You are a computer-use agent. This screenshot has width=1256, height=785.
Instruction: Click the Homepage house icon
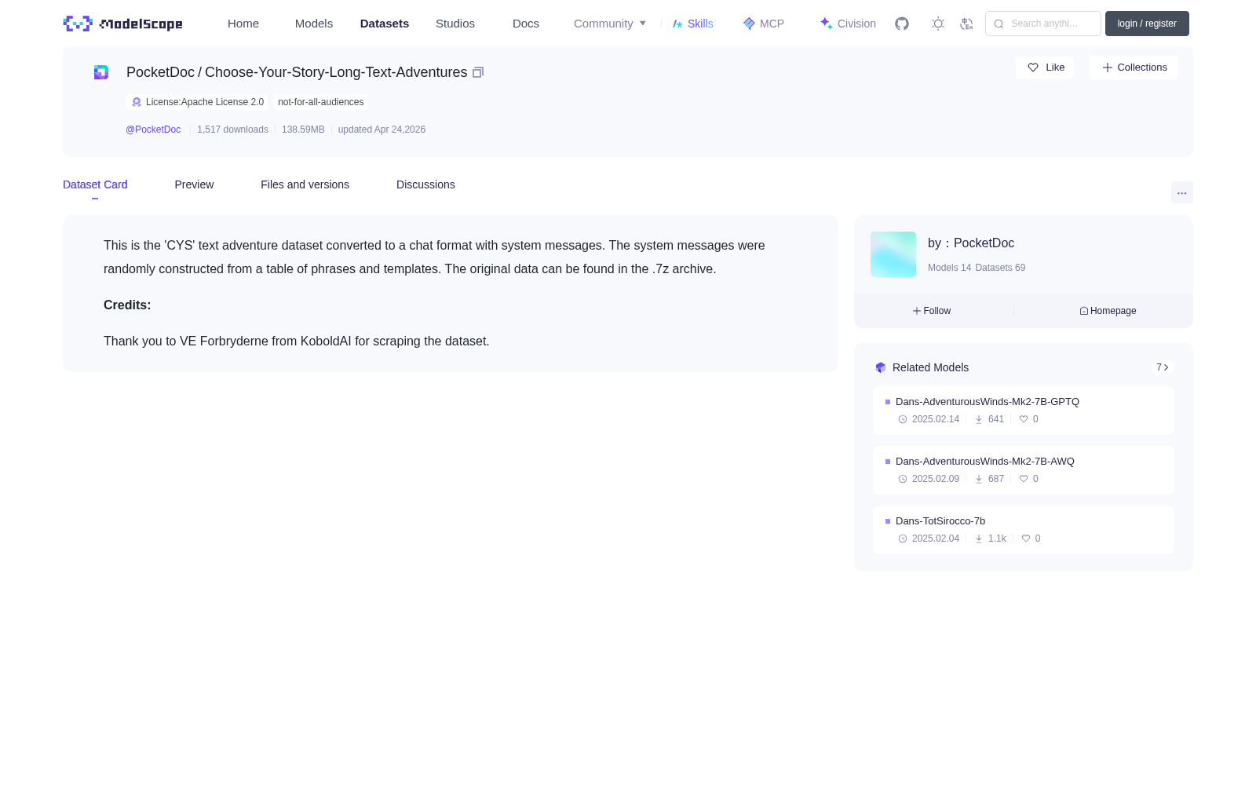point(1084,311)
